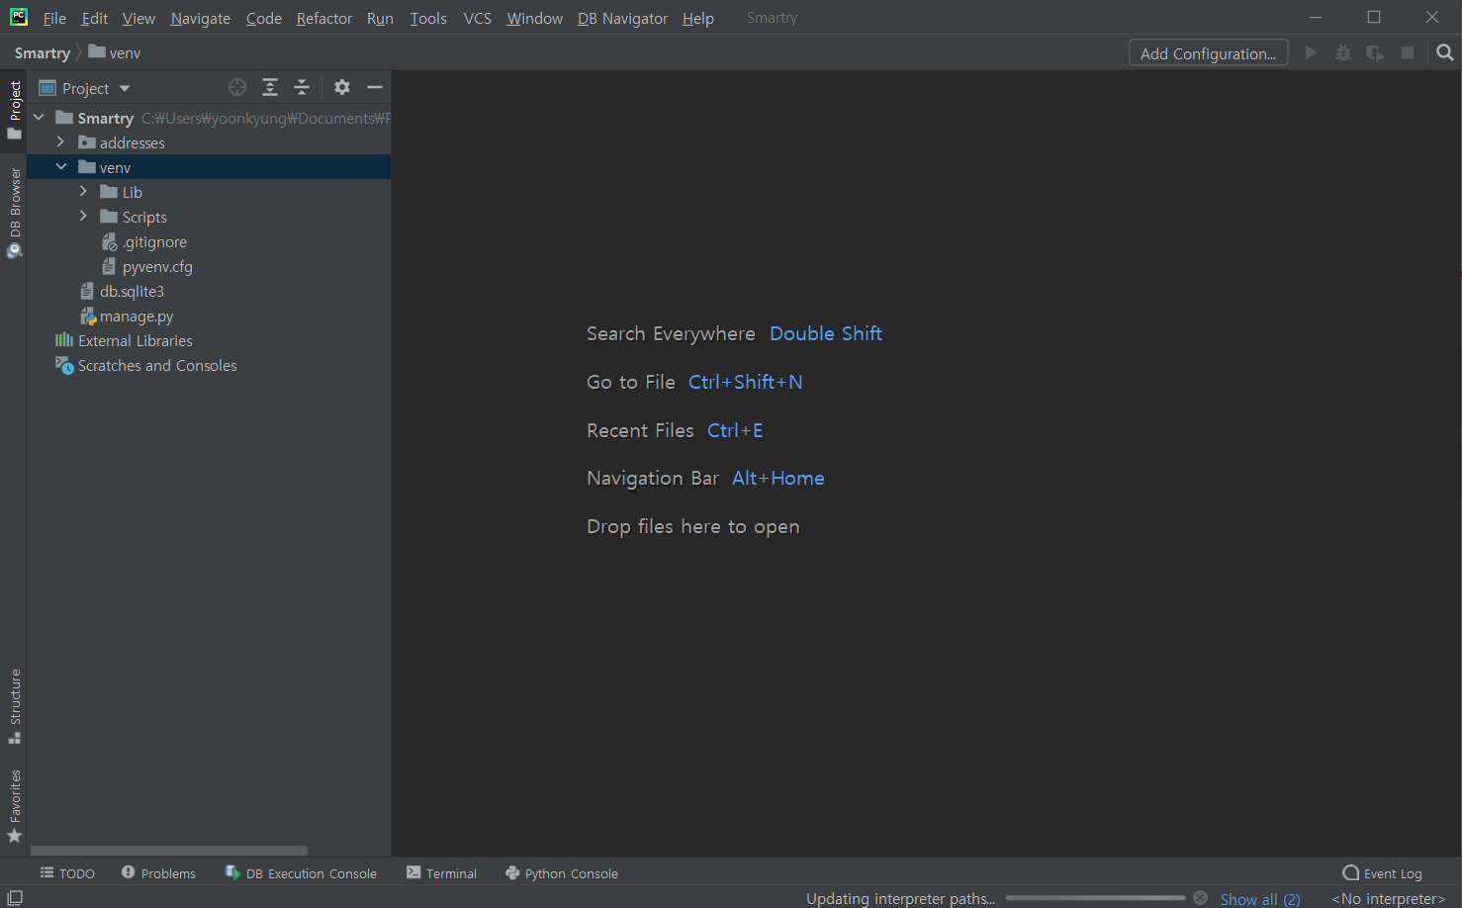Expand the Scripts folder

pyautogui.click(x=83, y=217)
